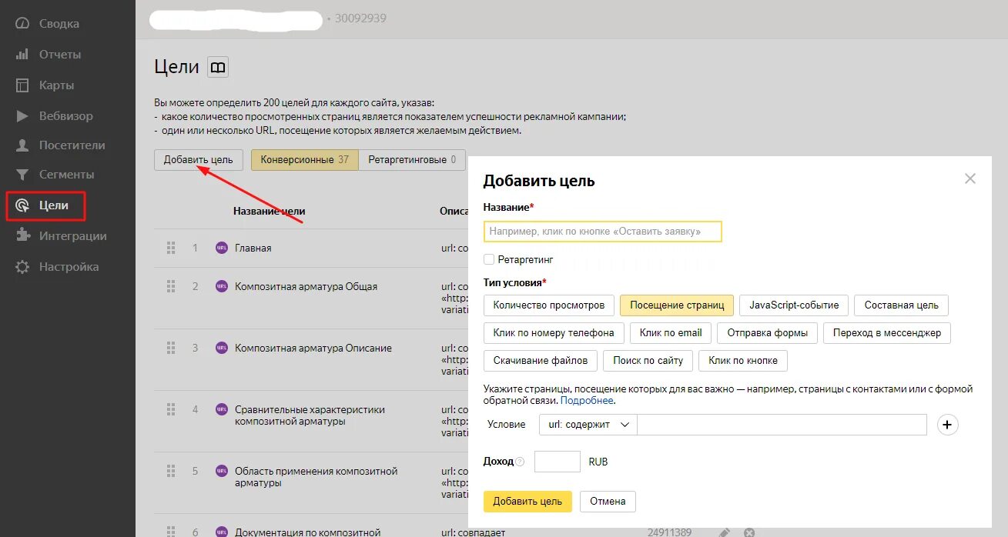Switch to the Конверсионные 37 tab
This screenshot has height=537, width=1008.
coord(305,160)
